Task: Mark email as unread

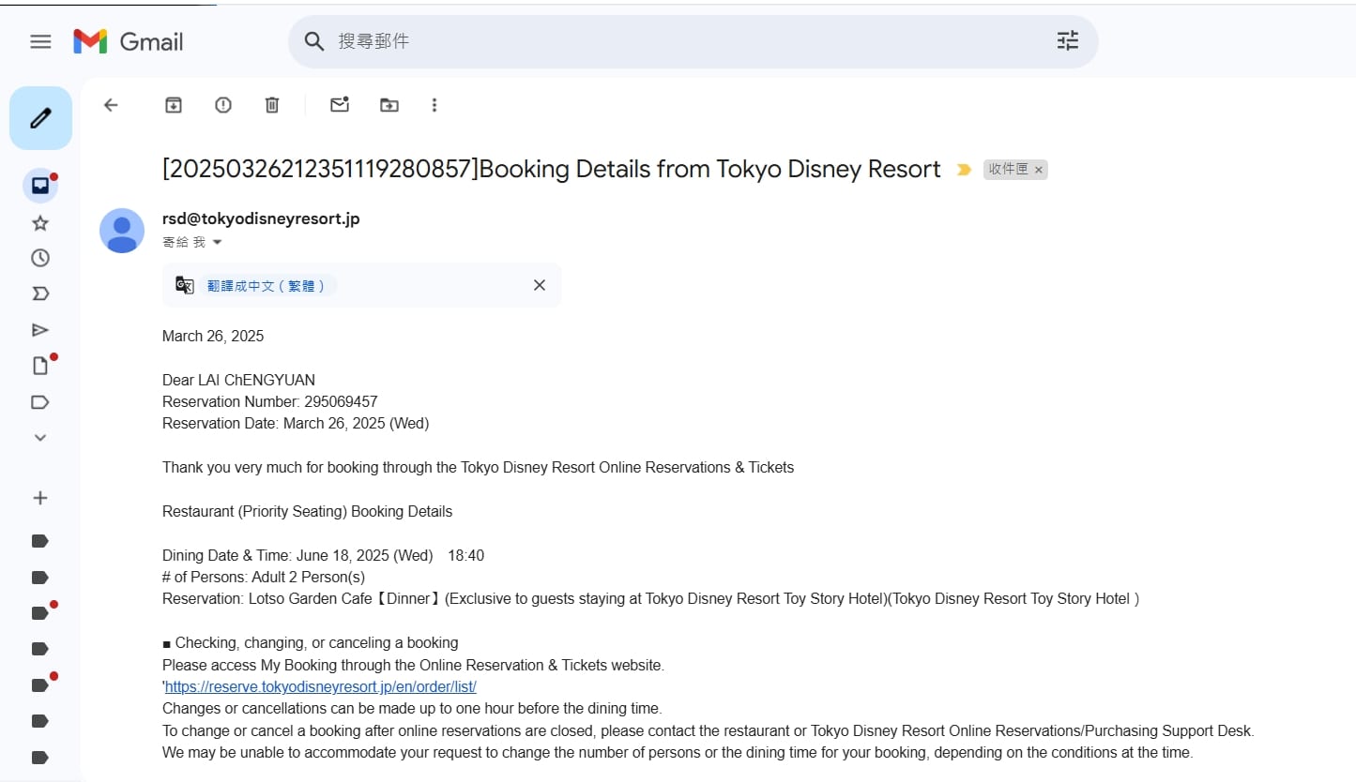Action: tap(340, 105)
